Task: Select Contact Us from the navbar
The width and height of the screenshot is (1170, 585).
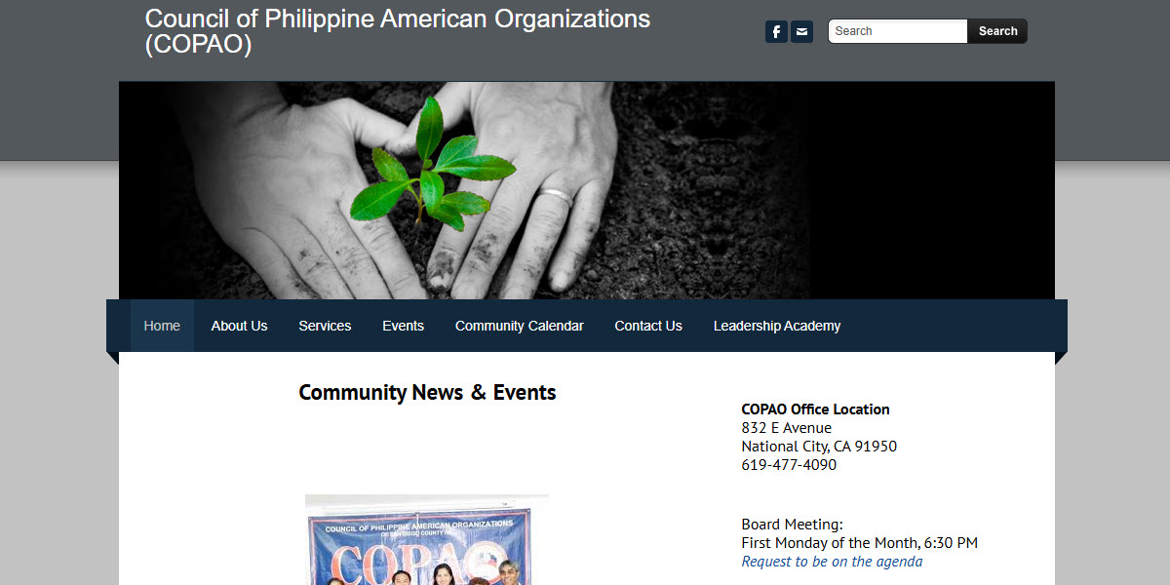Action: coord(647,326)
